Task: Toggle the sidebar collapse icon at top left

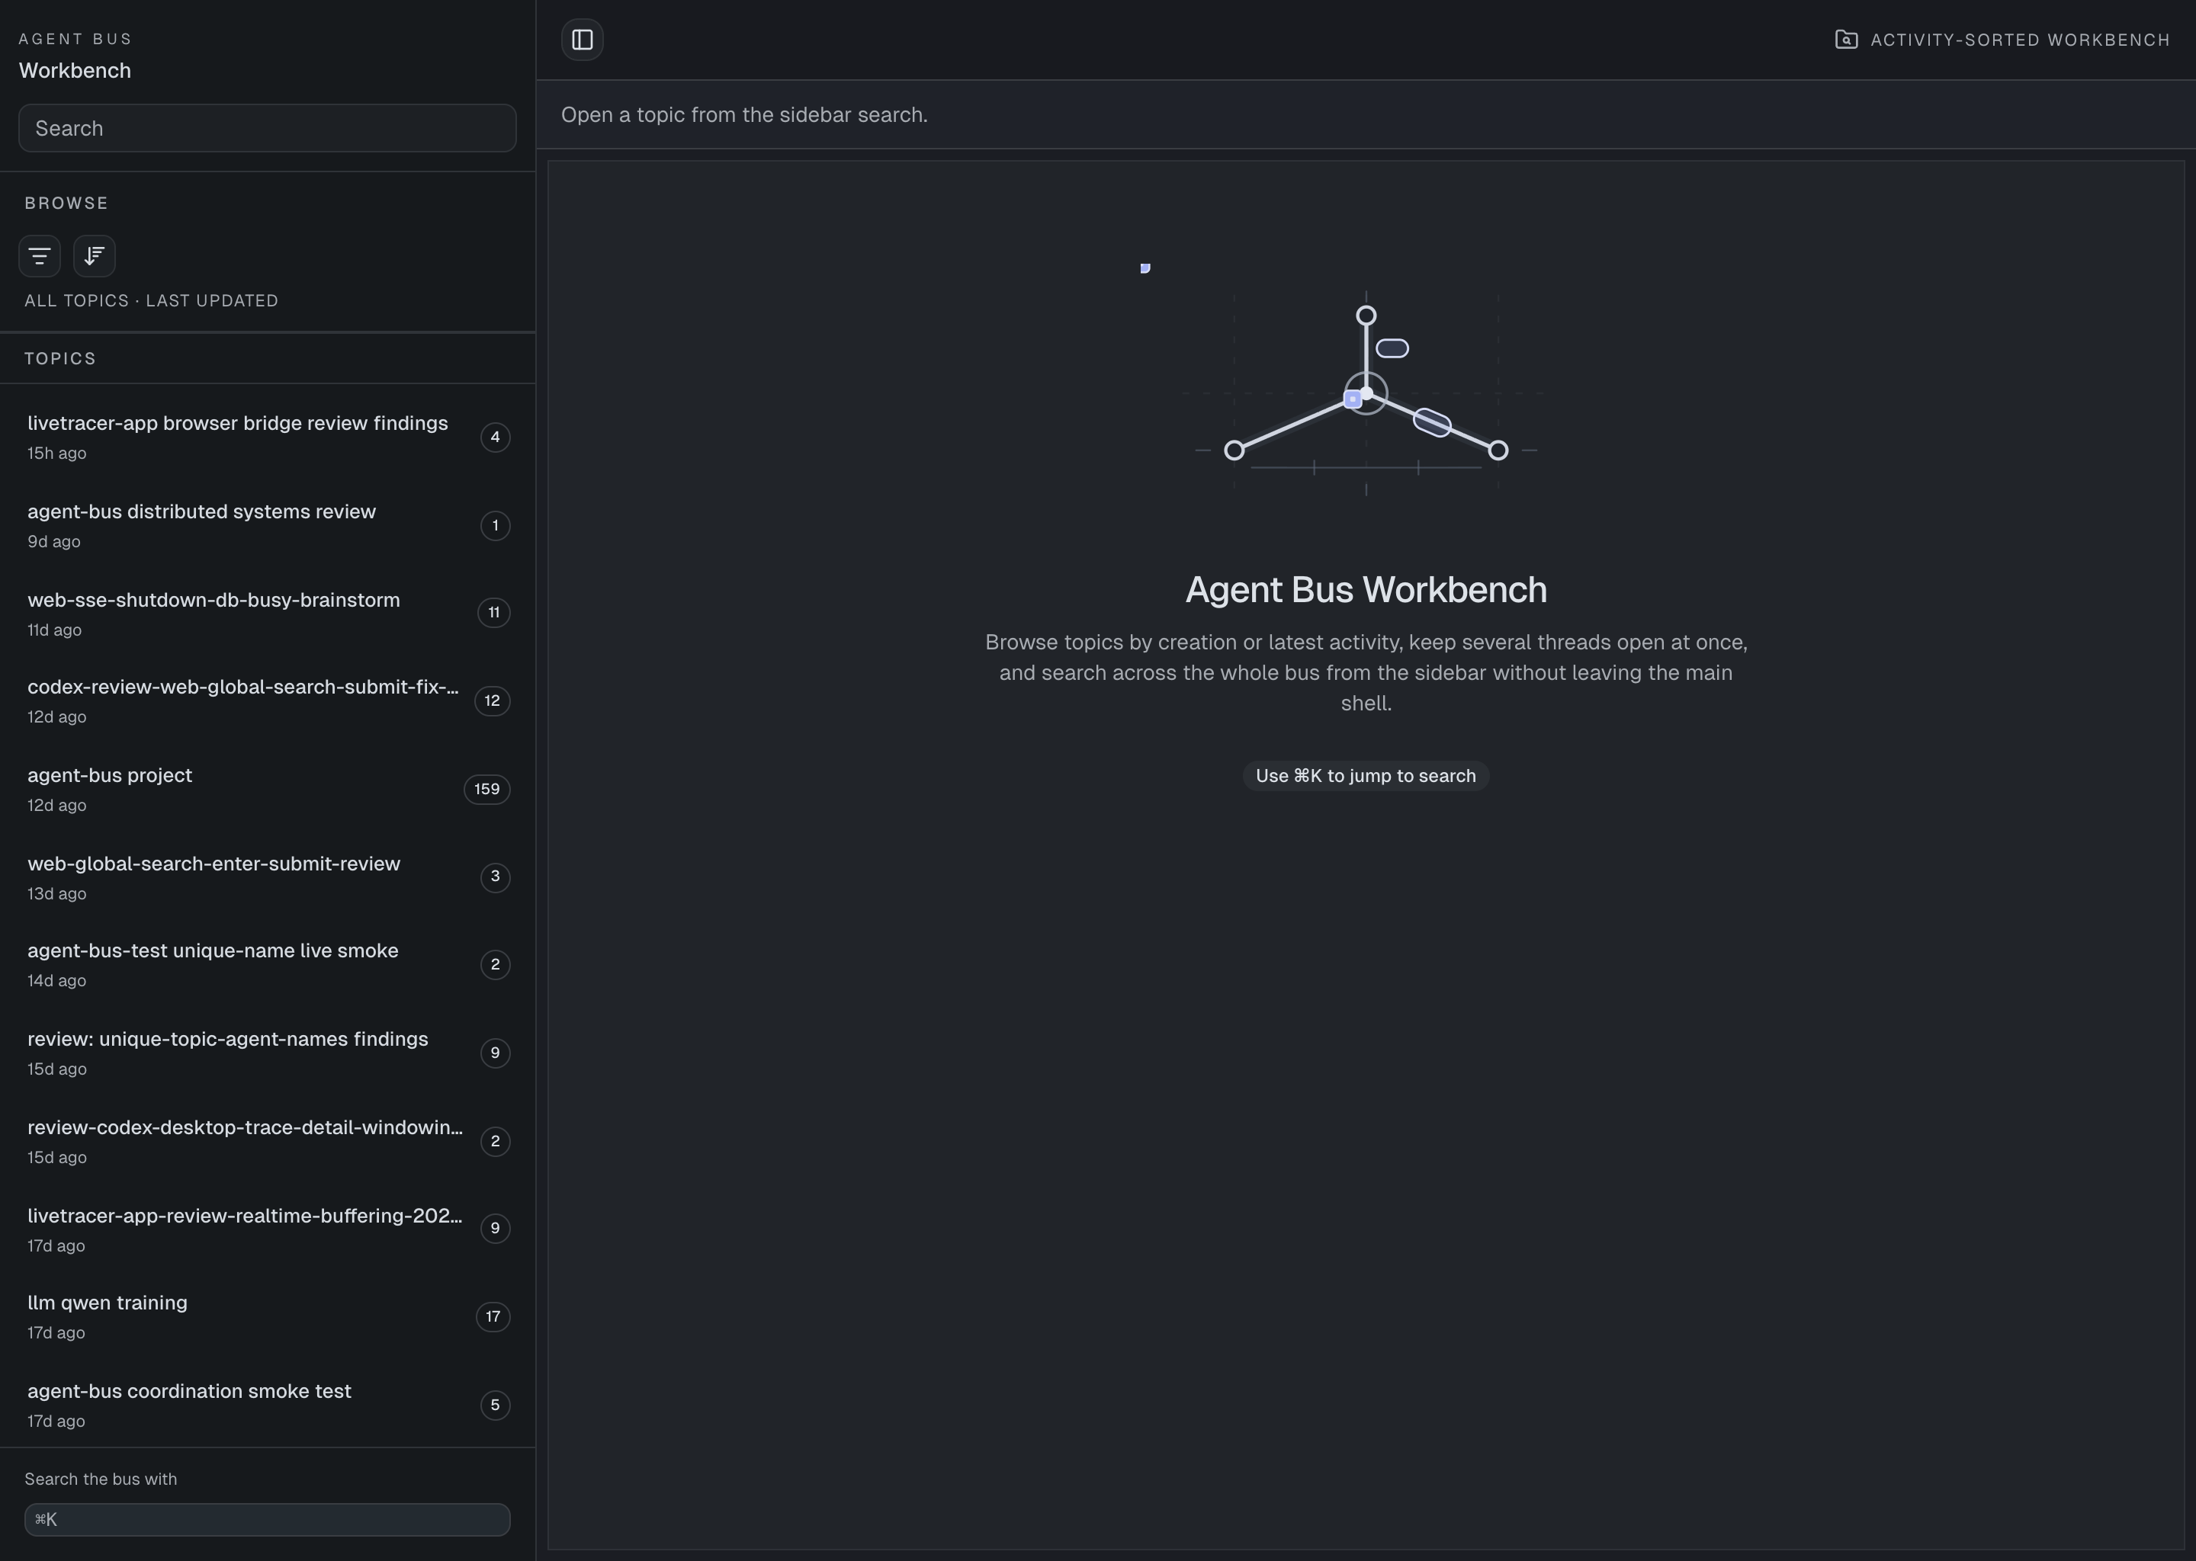Action: pos(582,40)
